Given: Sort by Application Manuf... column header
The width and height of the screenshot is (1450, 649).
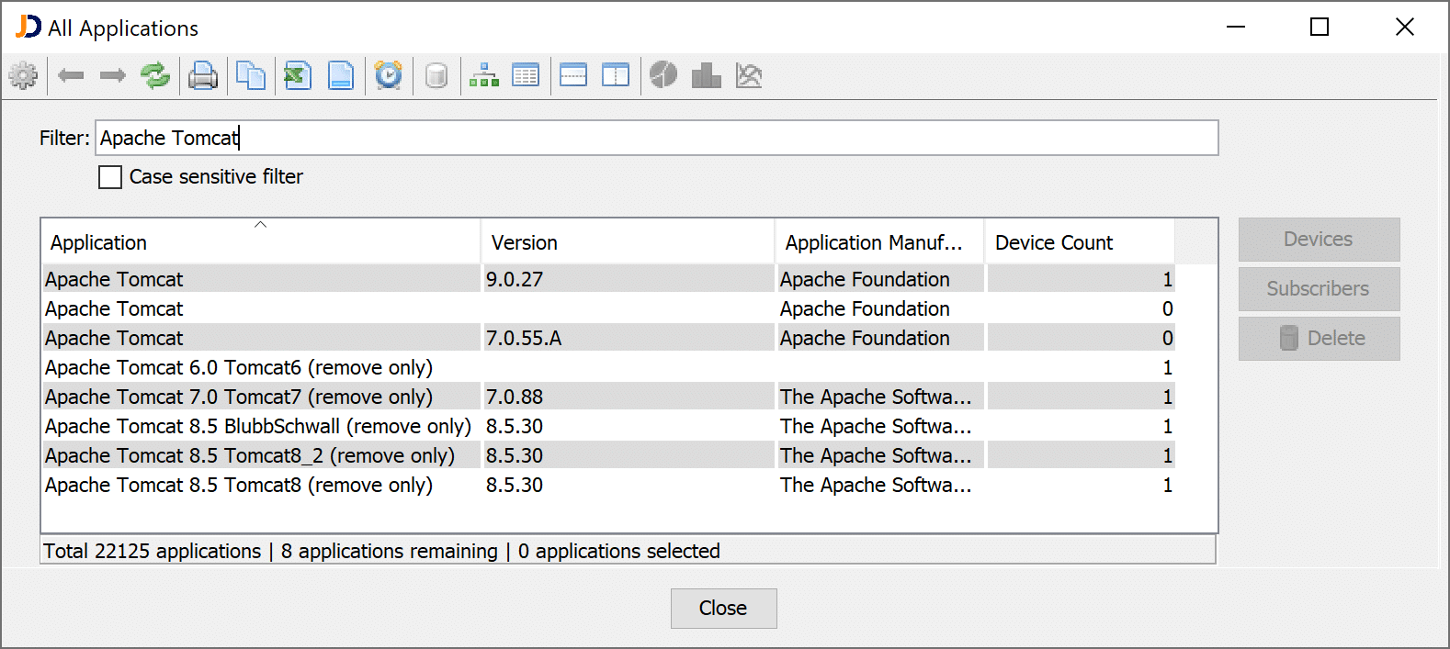Looking at the screenshot, I should [879, 242].
